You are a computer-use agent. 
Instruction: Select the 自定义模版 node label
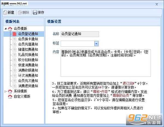click(x=22, y=97)
